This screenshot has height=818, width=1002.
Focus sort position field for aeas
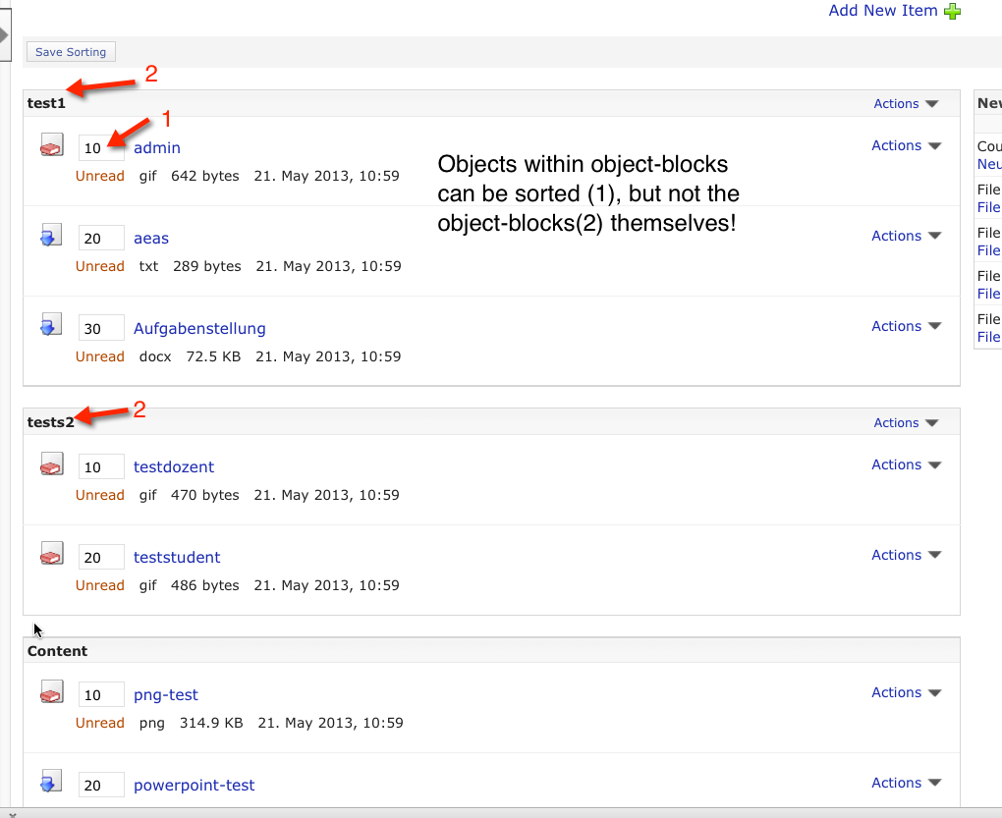point(101,239)
